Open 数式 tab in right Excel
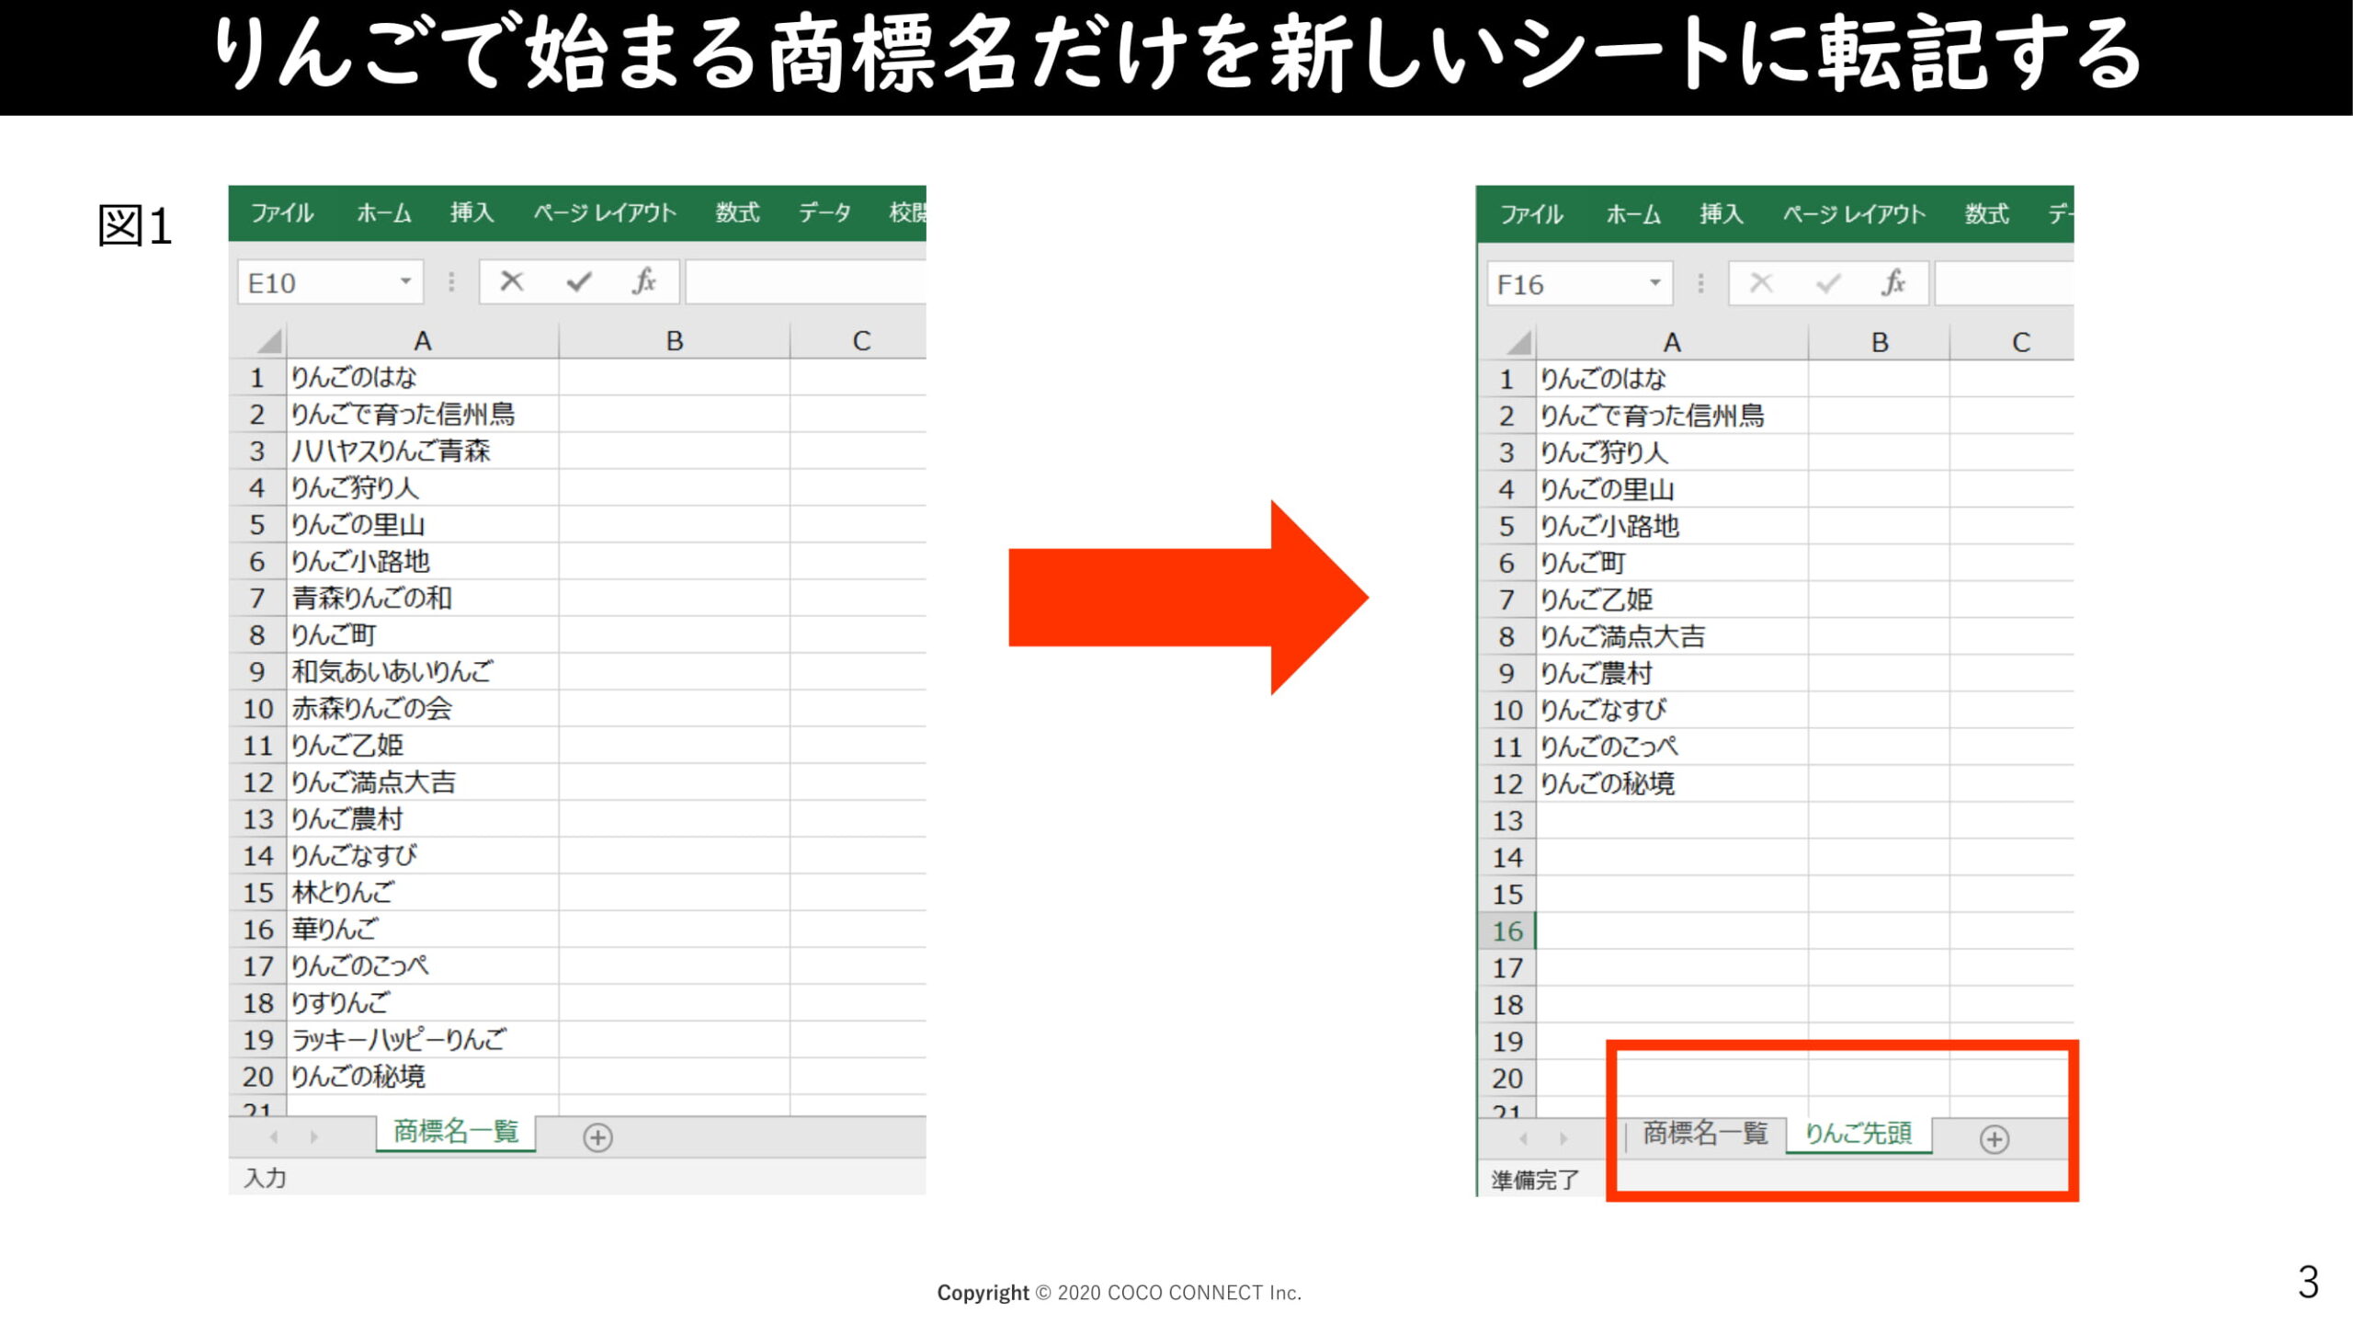 (1986, 214)
